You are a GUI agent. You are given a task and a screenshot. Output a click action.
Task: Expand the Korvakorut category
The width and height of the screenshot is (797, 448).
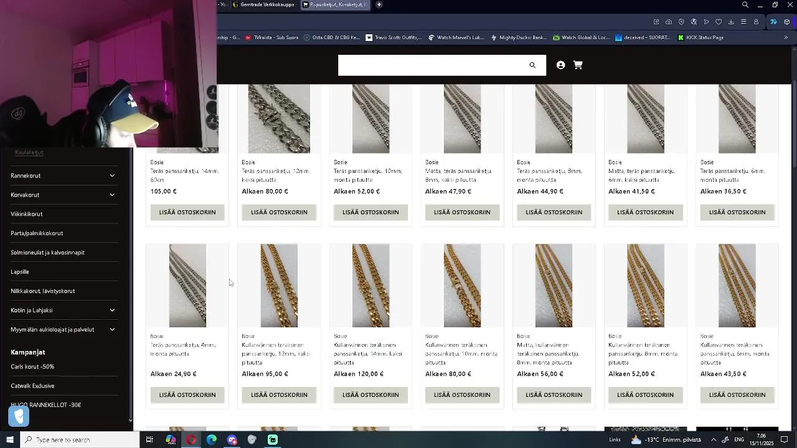(x=112, y=195)
